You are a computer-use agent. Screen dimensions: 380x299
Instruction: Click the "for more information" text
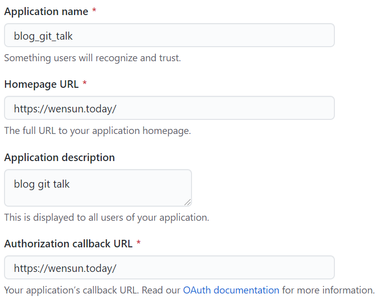click(328, 290)
